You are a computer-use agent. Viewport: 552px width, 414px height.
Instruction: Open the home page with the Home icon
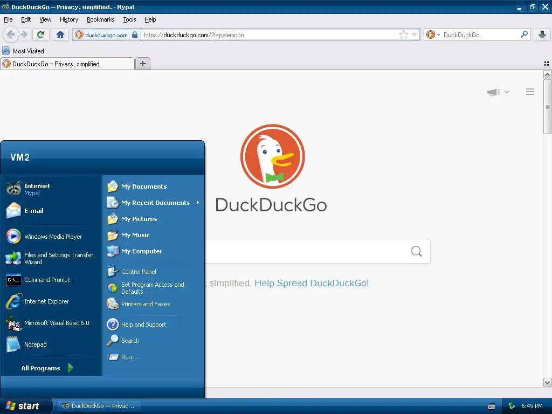[x=60, y=34]
